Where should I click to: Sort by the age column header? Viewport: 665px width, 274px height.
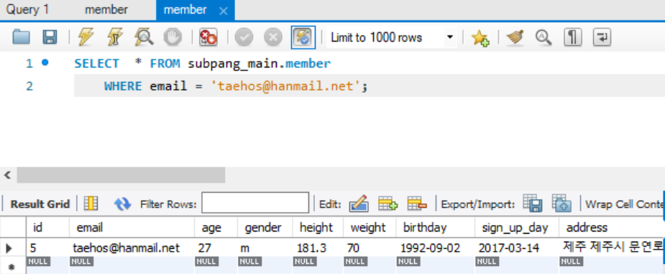tap(216, 228)
